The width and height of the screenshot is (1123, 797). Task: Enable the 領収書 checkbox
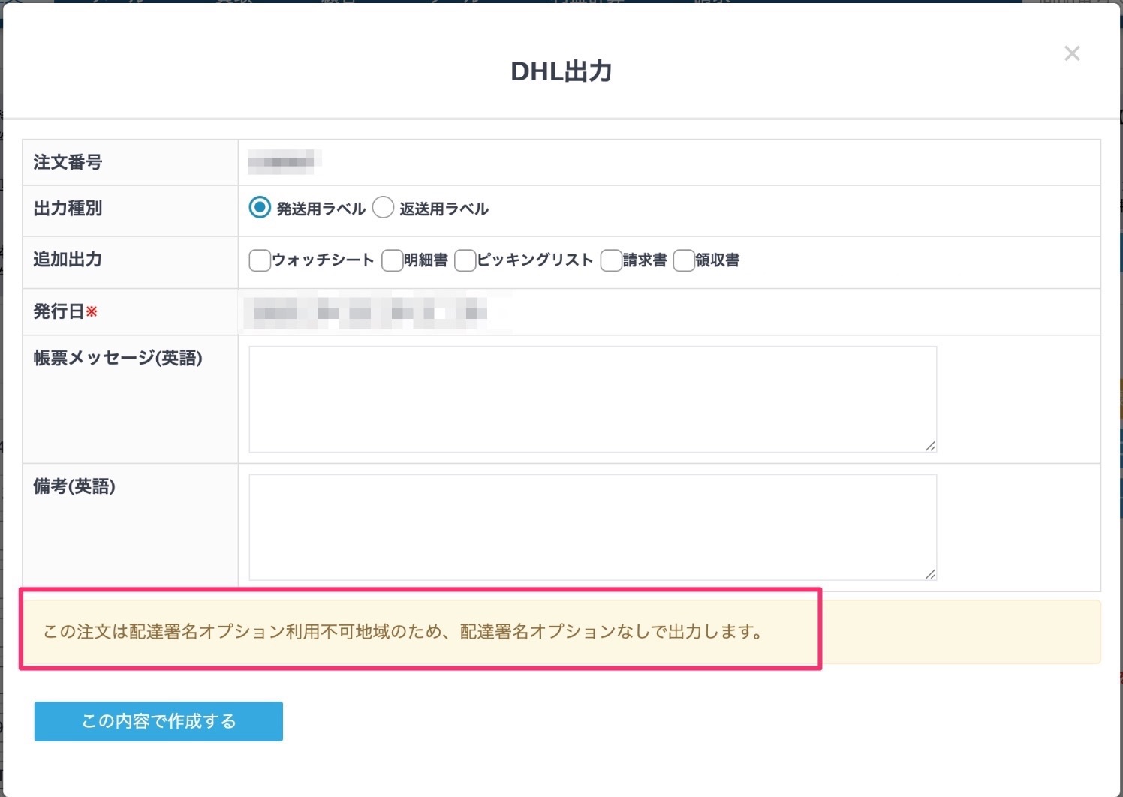coord(684,260)
